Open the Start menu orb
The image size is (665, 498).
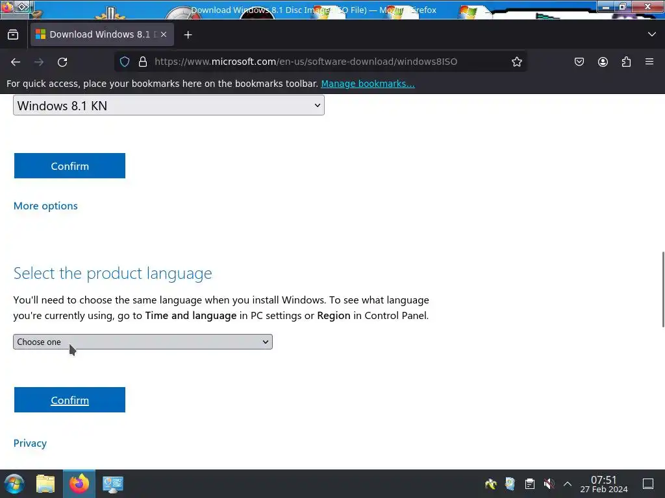[14, 484]
